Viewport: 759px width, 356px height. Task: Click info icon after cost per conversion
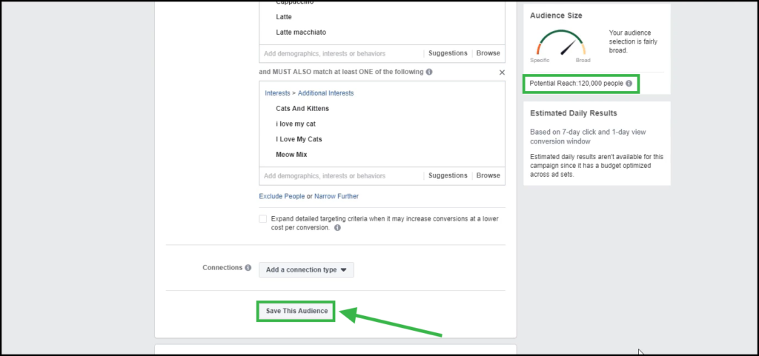337,227
